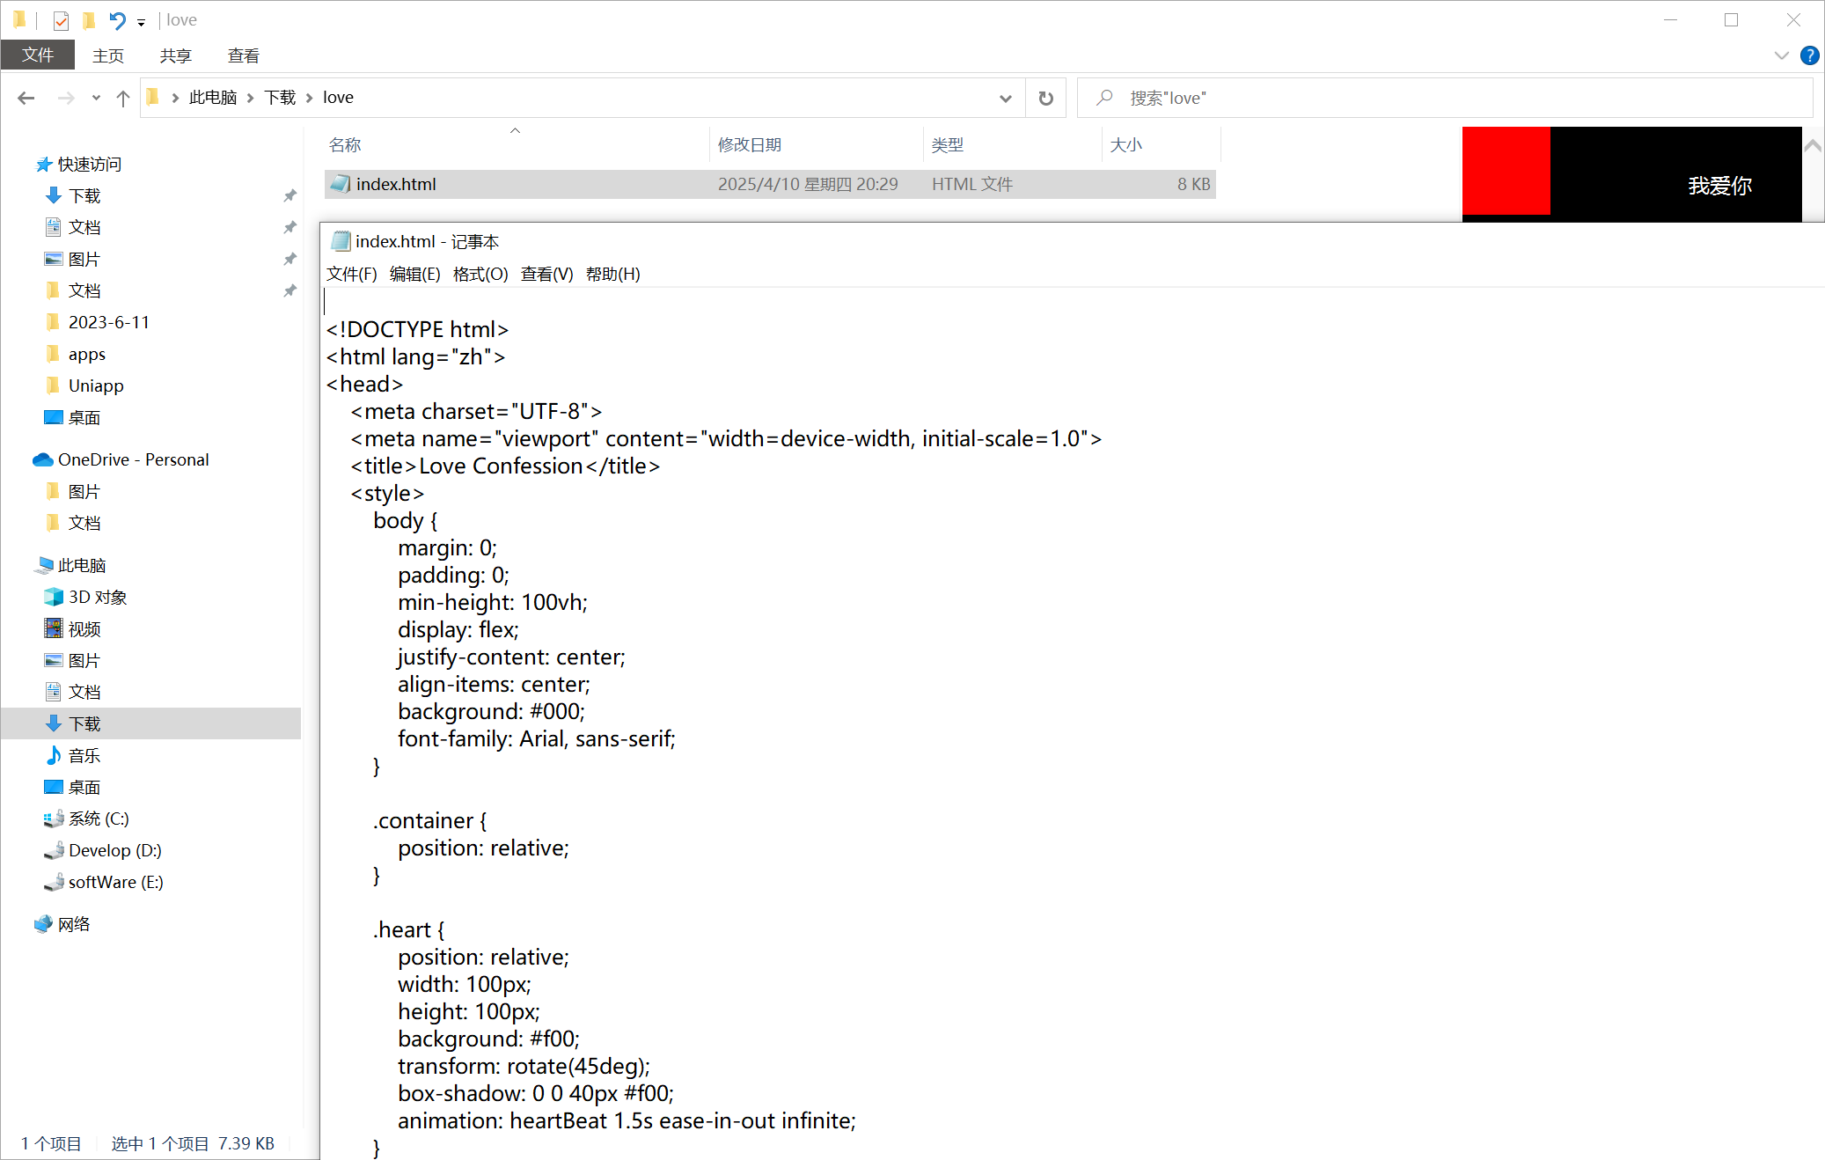Open the 格式(O) menu in Notepad

tap(480, 274)
